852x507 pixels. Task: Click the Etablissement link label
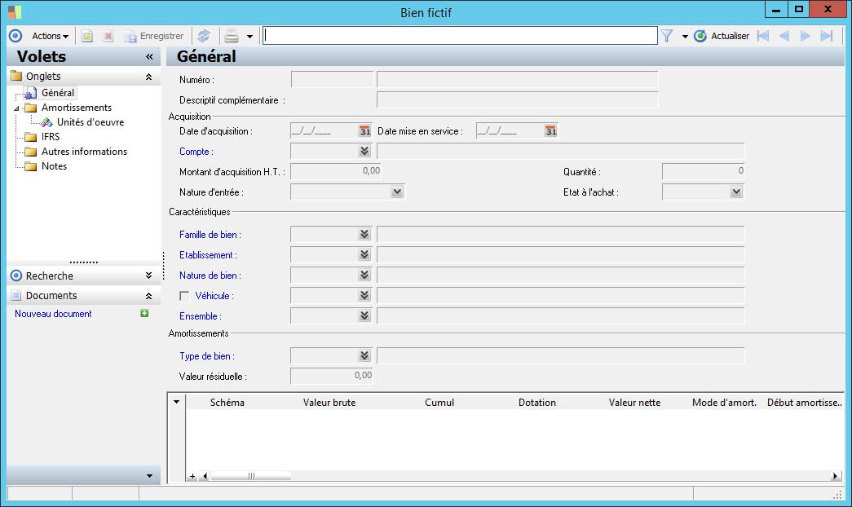pos(208,255)
